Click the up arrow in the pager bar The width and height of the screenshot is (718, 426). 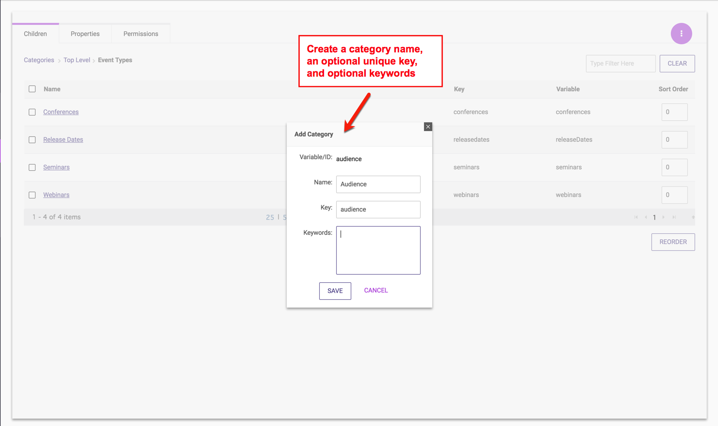[693, 217]
